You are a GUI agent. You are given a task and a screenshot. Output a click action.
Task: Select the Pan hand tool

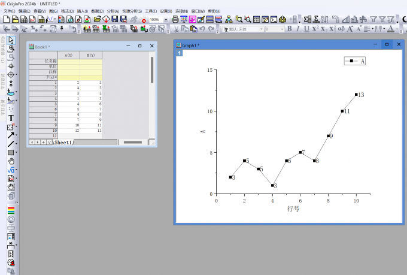pos(11,161)
